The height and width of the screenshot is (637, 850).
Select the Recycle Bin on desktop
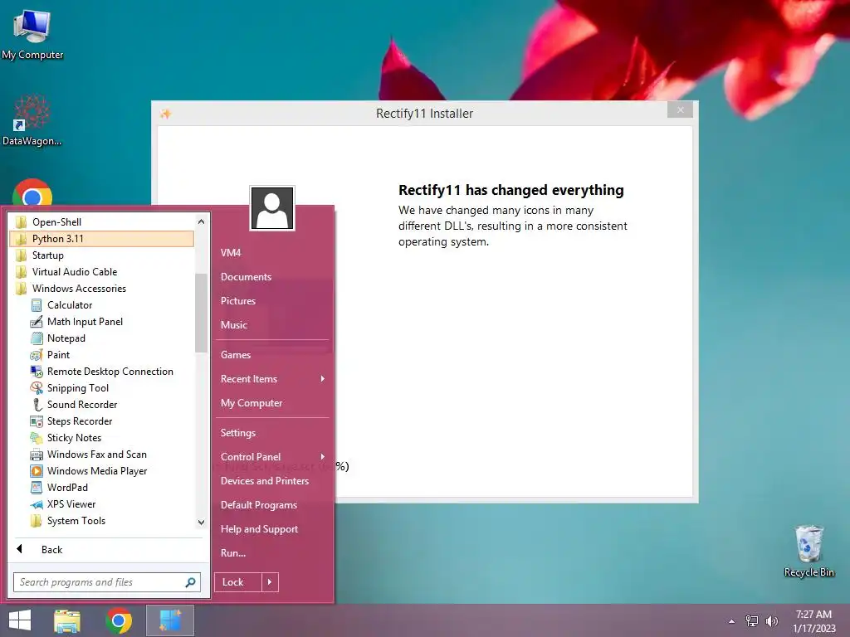808,551
